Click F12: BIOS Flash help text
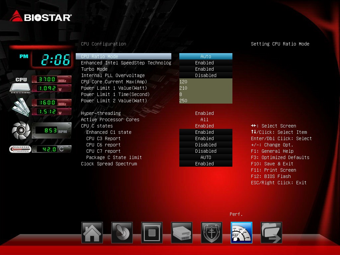This screenshot has width=340, height=255. coord(271,176)
